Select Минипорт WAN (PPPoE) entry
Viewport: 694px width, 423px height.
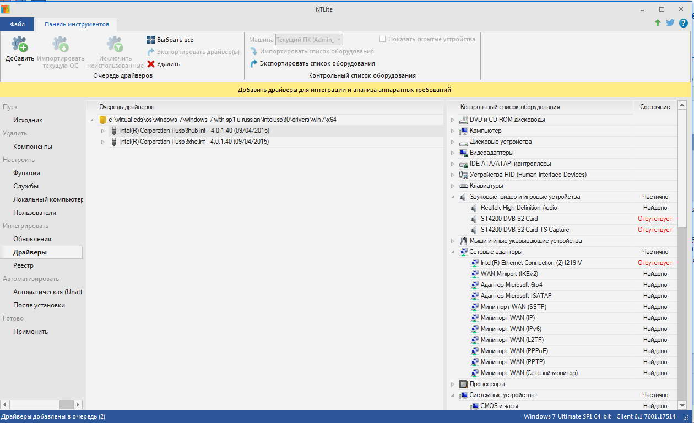[514, 351]
